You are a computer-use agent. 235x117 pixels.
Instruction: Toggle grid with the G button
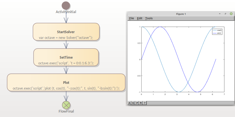click(133, 103)
